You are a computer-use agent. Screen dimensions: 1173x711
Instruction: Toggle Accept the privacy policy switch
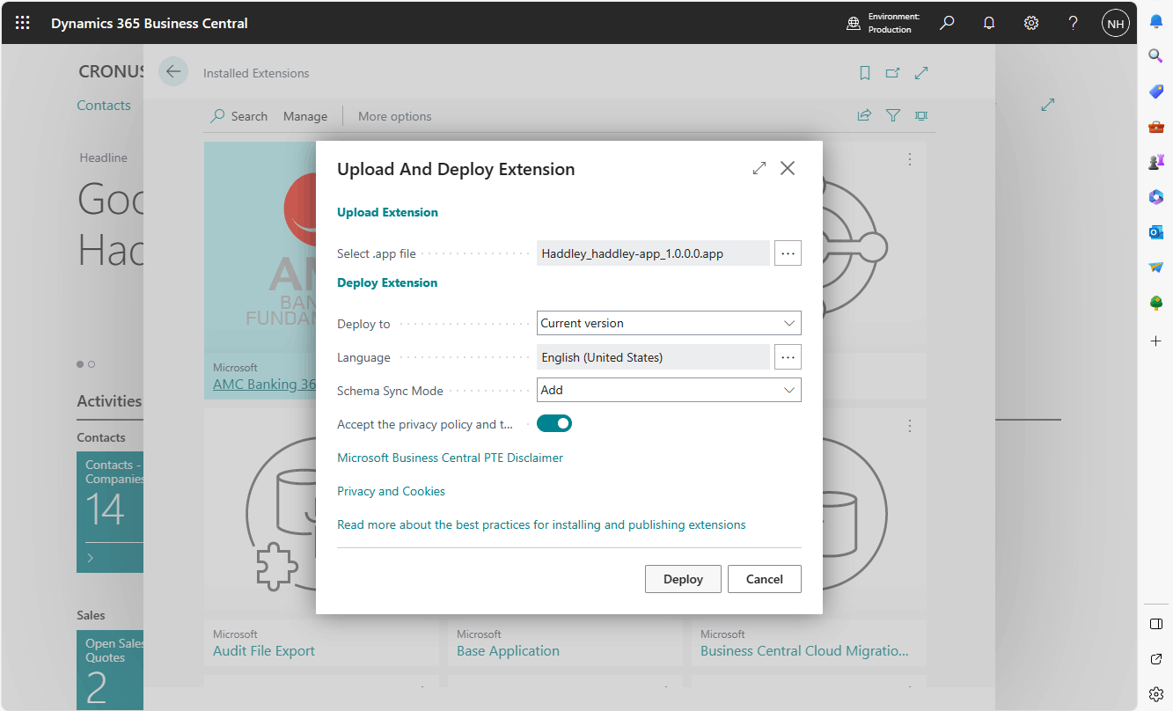tap(554, 424)
